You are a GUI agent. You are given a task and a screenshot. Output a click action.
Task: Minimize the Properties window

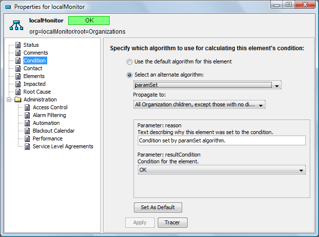point(277,5)
